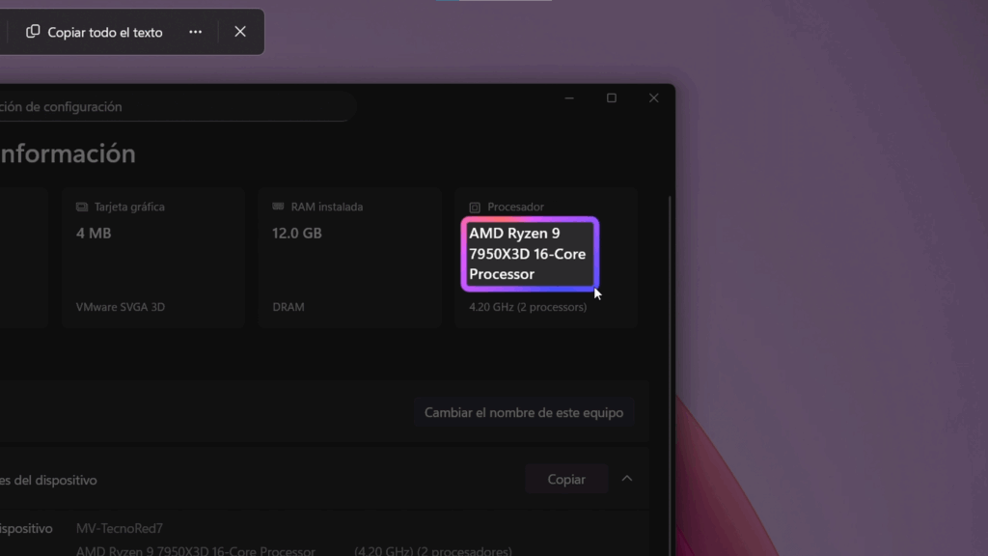
Task: Collapse the device specifications section chevron
Action: click(x=627, y=479)
